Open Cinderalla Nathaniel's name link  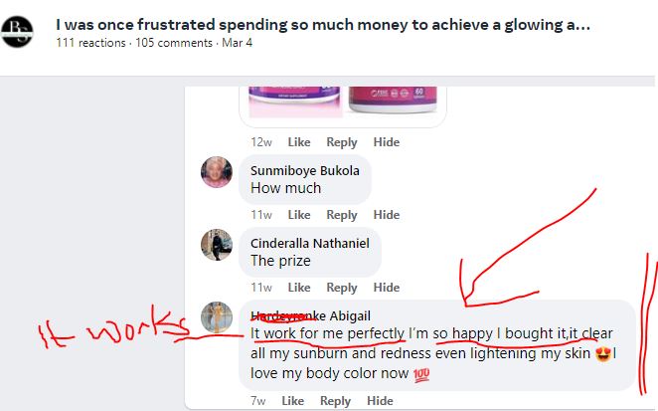coord(309,243)
